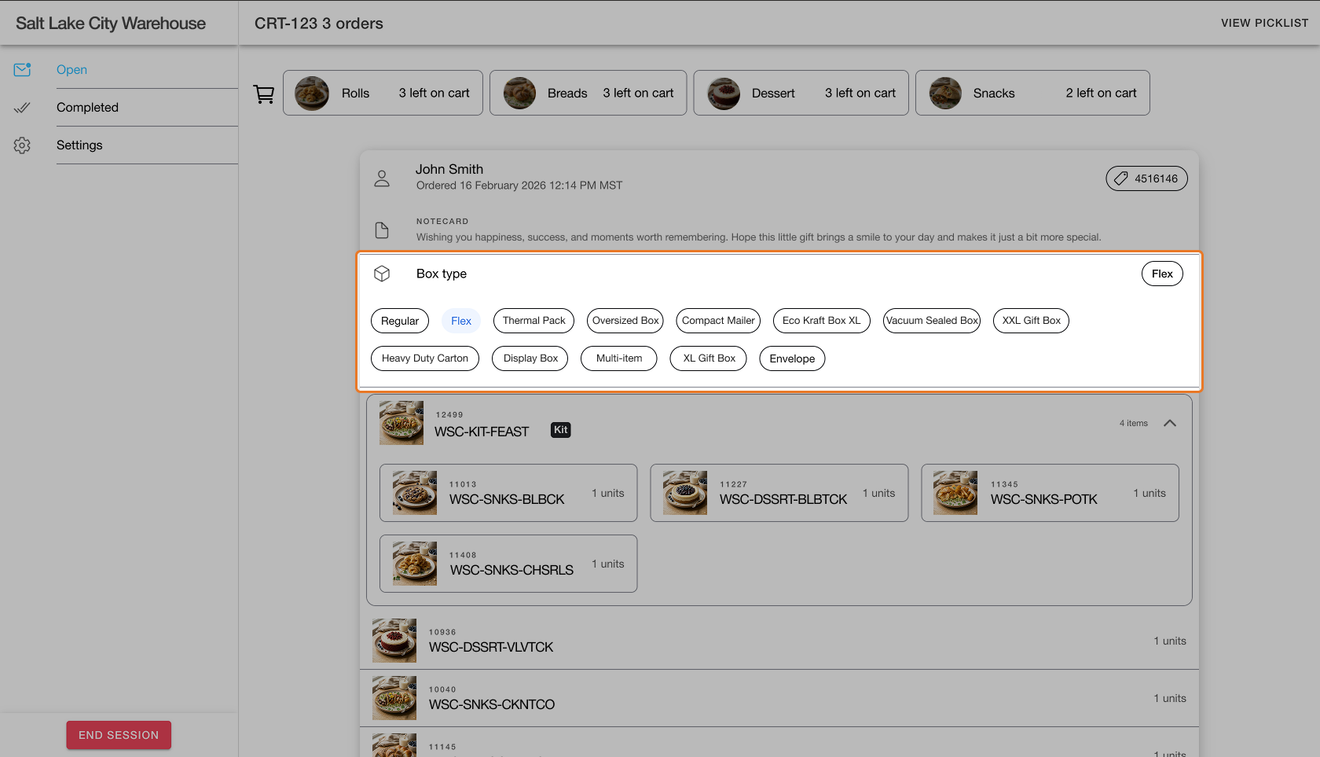The width and height of the screenshot is (1320, 757).
Task: Choose the Display Box option
Action: pos(530,358)
